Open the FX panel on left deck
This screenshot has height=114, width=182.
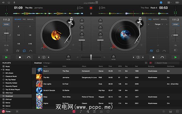(18, 51)
